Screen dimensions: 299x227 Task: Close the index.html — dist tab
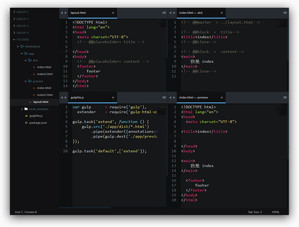pos(222,13)
